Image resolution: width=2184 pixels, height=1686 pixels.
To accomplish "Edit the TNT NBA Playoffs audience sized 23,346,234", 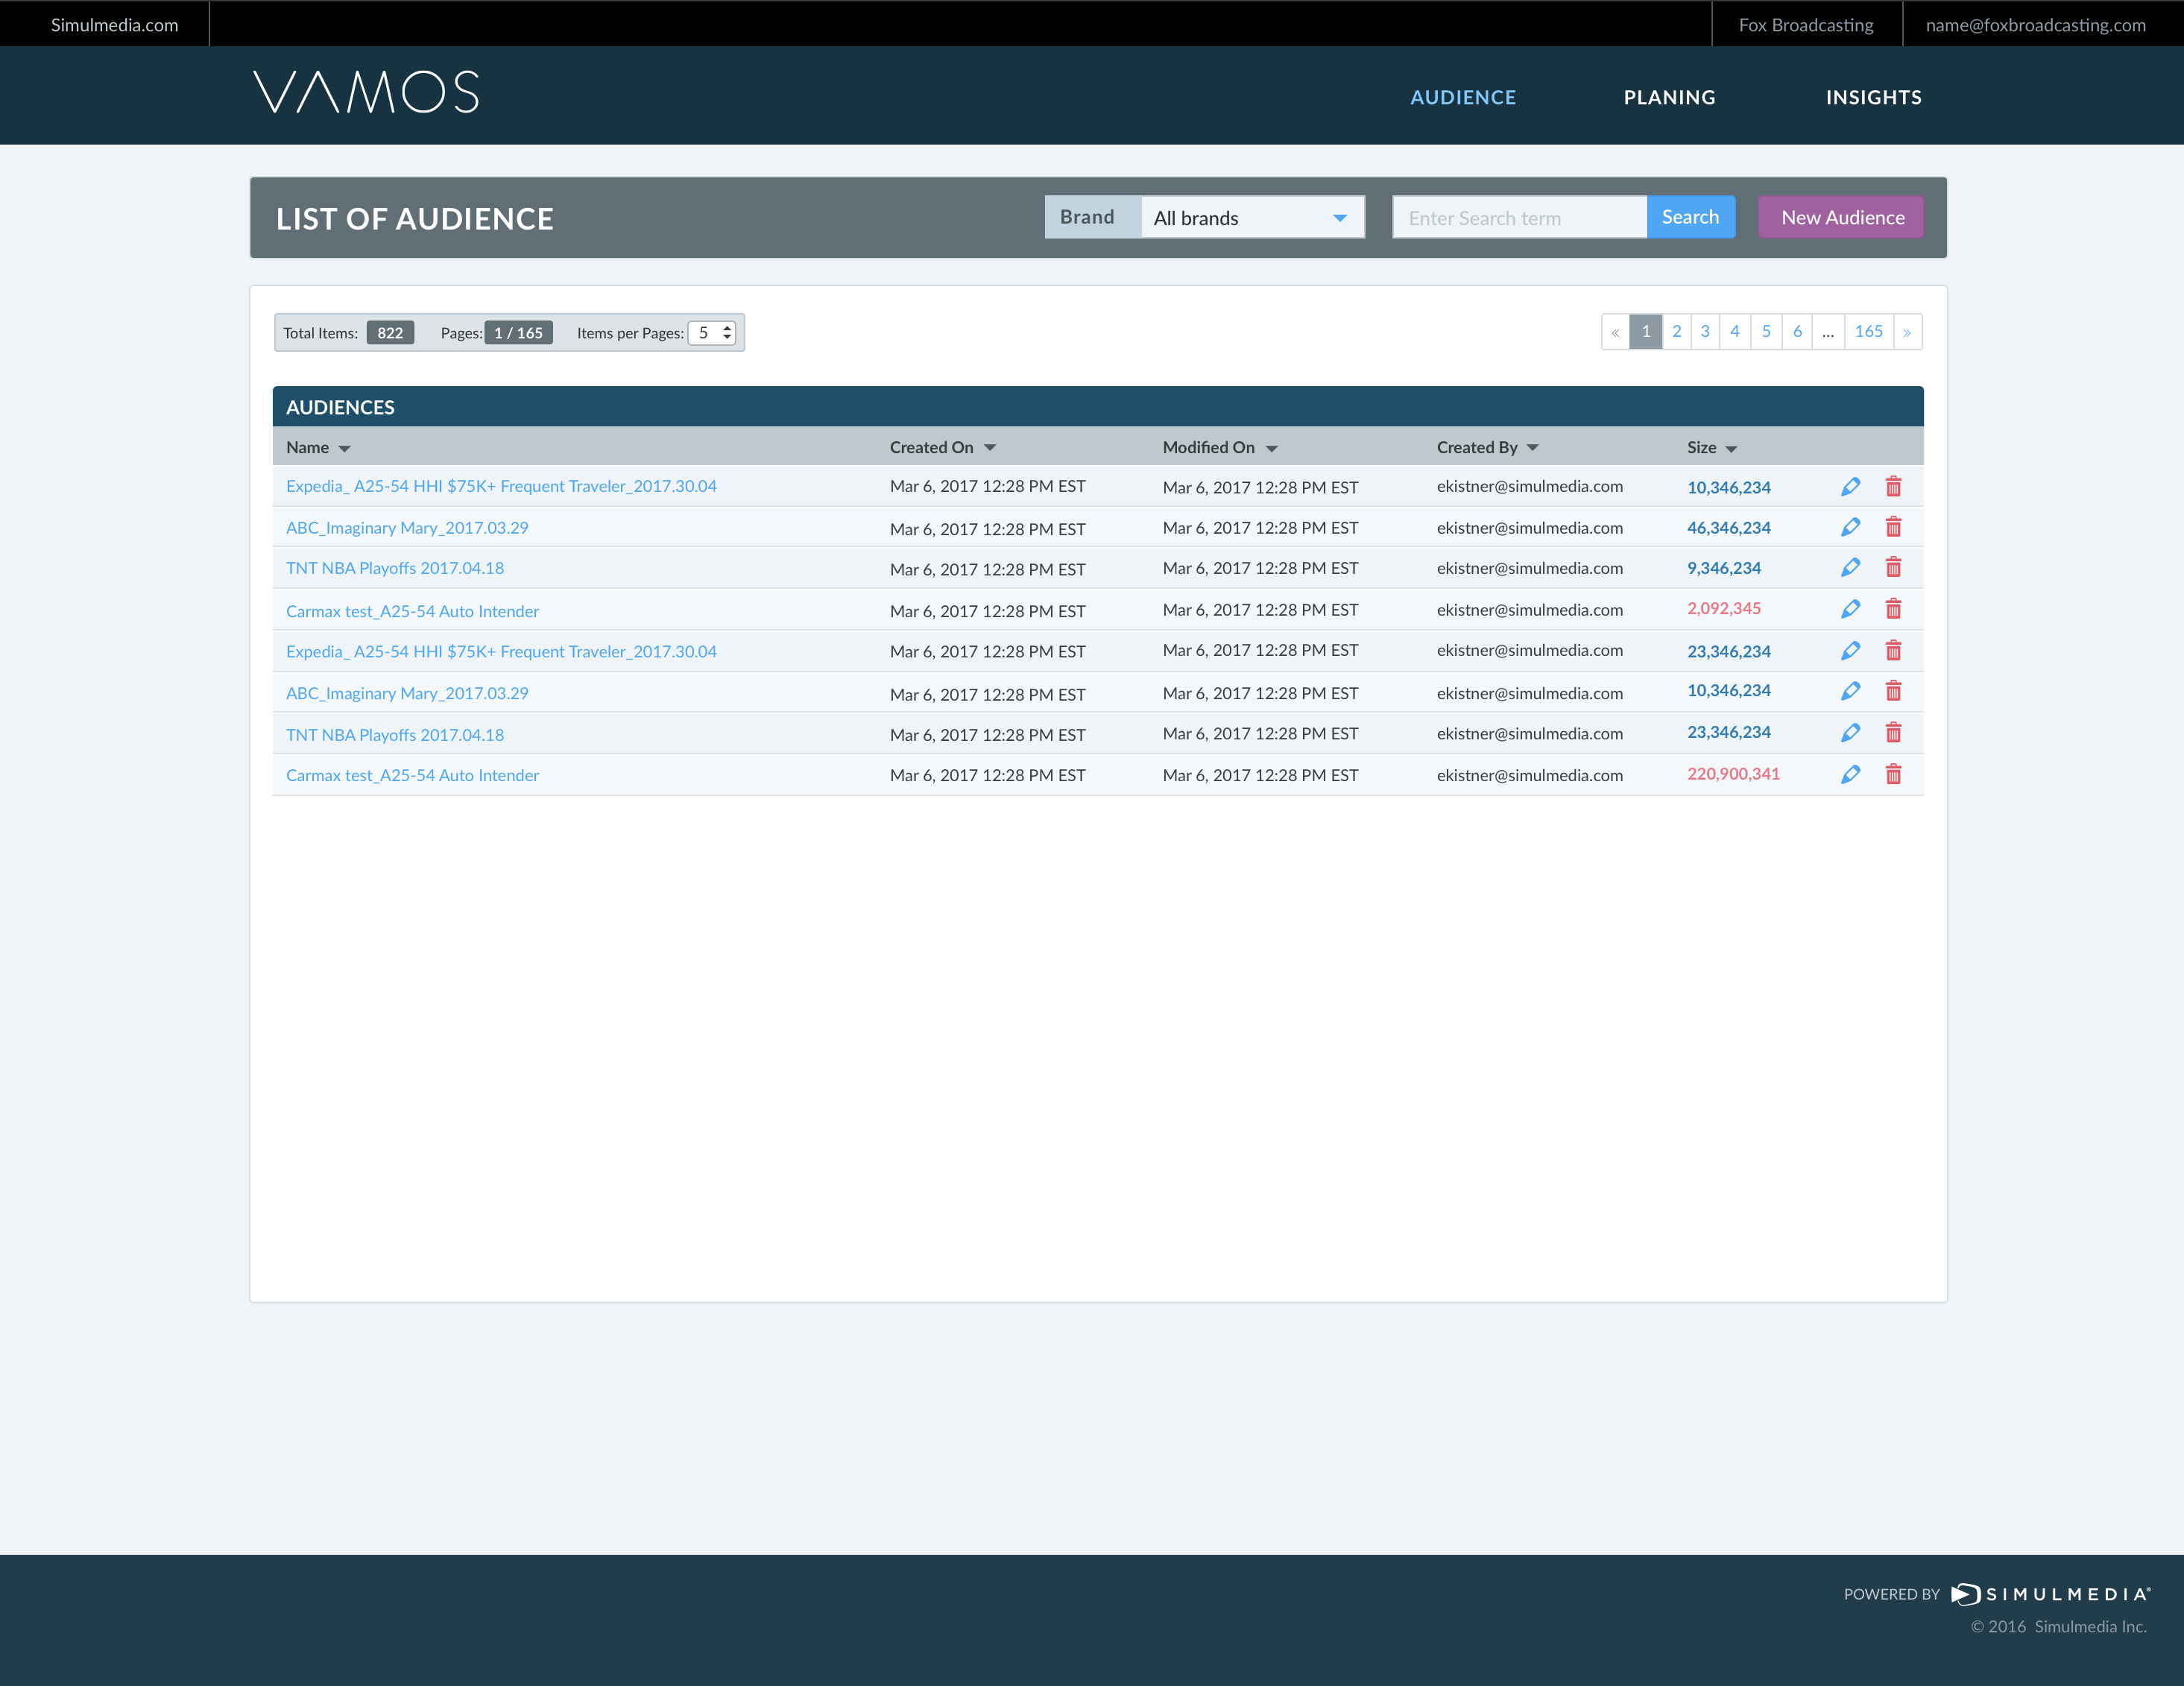I will (1850, 733).
